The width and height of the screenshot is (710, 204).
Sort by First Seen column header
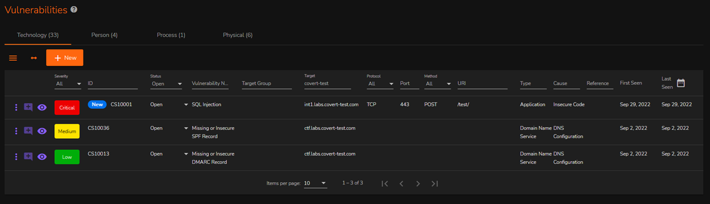click(x=631, y=83)
